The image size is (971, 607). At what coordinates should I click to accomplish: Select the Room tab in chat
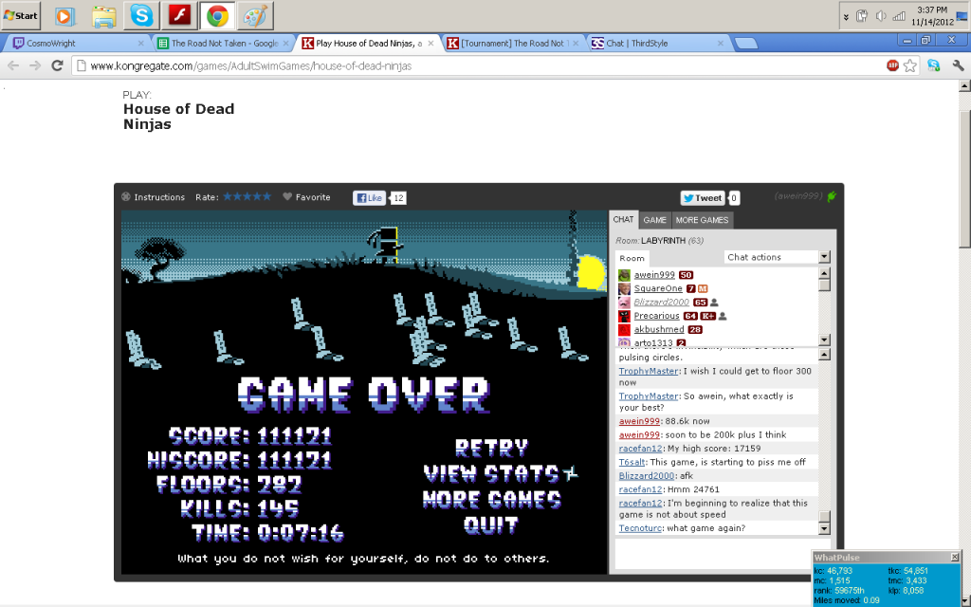tap(632, 258)
